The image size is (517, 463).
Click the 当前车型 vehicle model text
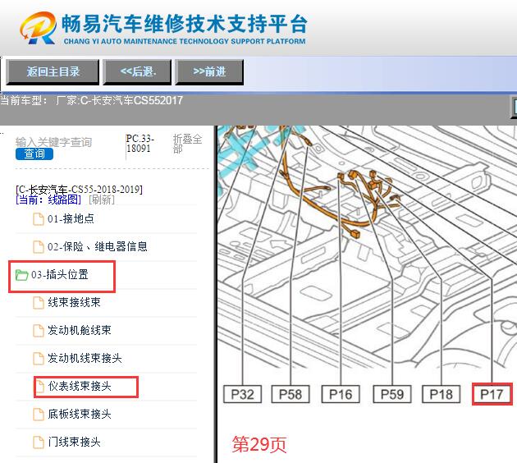[x=91, y=100]
